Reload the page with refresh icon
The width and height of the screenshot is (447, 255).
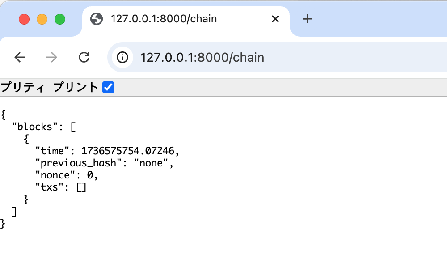click(x=84, y=57)
